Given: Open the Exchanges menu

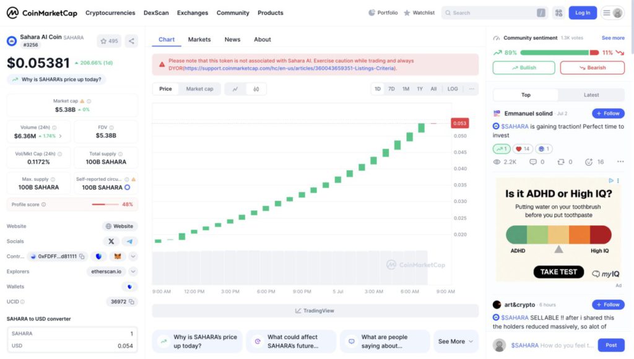Looking at the screenshot, I should tap(193, 13).
